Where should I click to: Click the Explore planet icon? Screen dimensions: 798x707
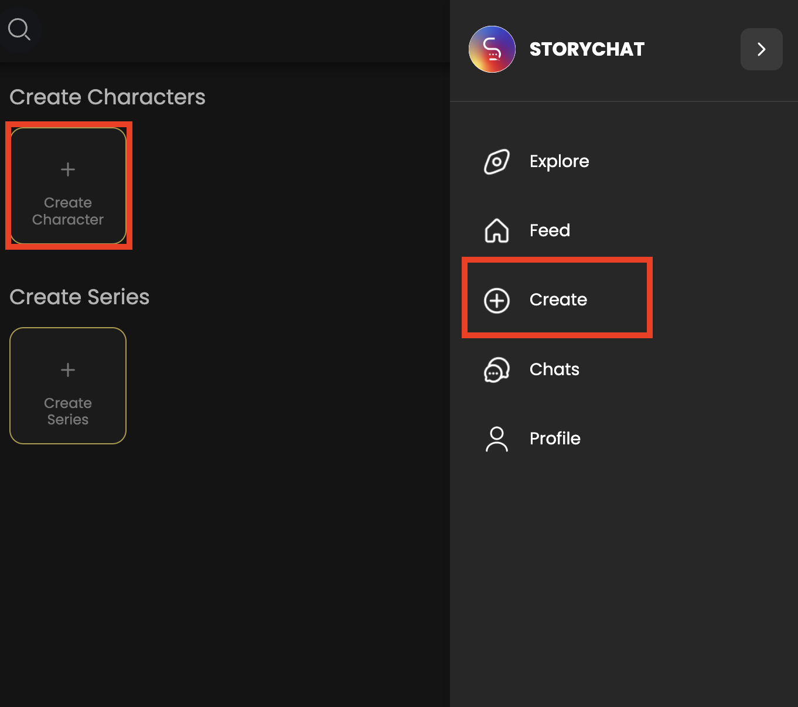497,162
